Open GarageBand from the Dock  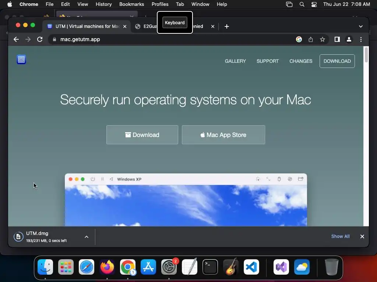231,267
